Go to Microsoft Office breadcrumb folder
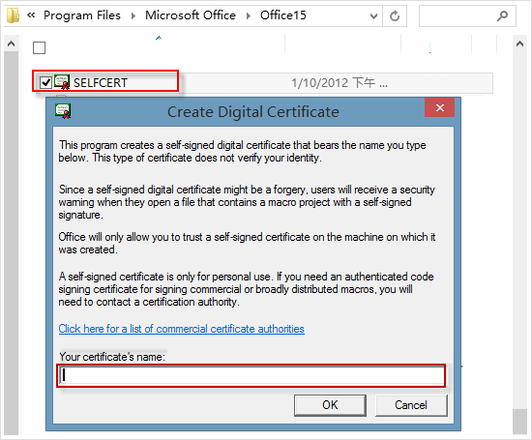 coord(191,15)
